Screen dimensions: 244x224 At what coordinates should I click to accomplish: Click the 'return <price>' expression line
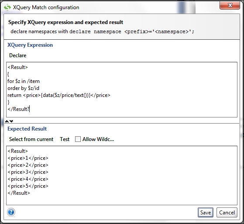tap(59, 95)
